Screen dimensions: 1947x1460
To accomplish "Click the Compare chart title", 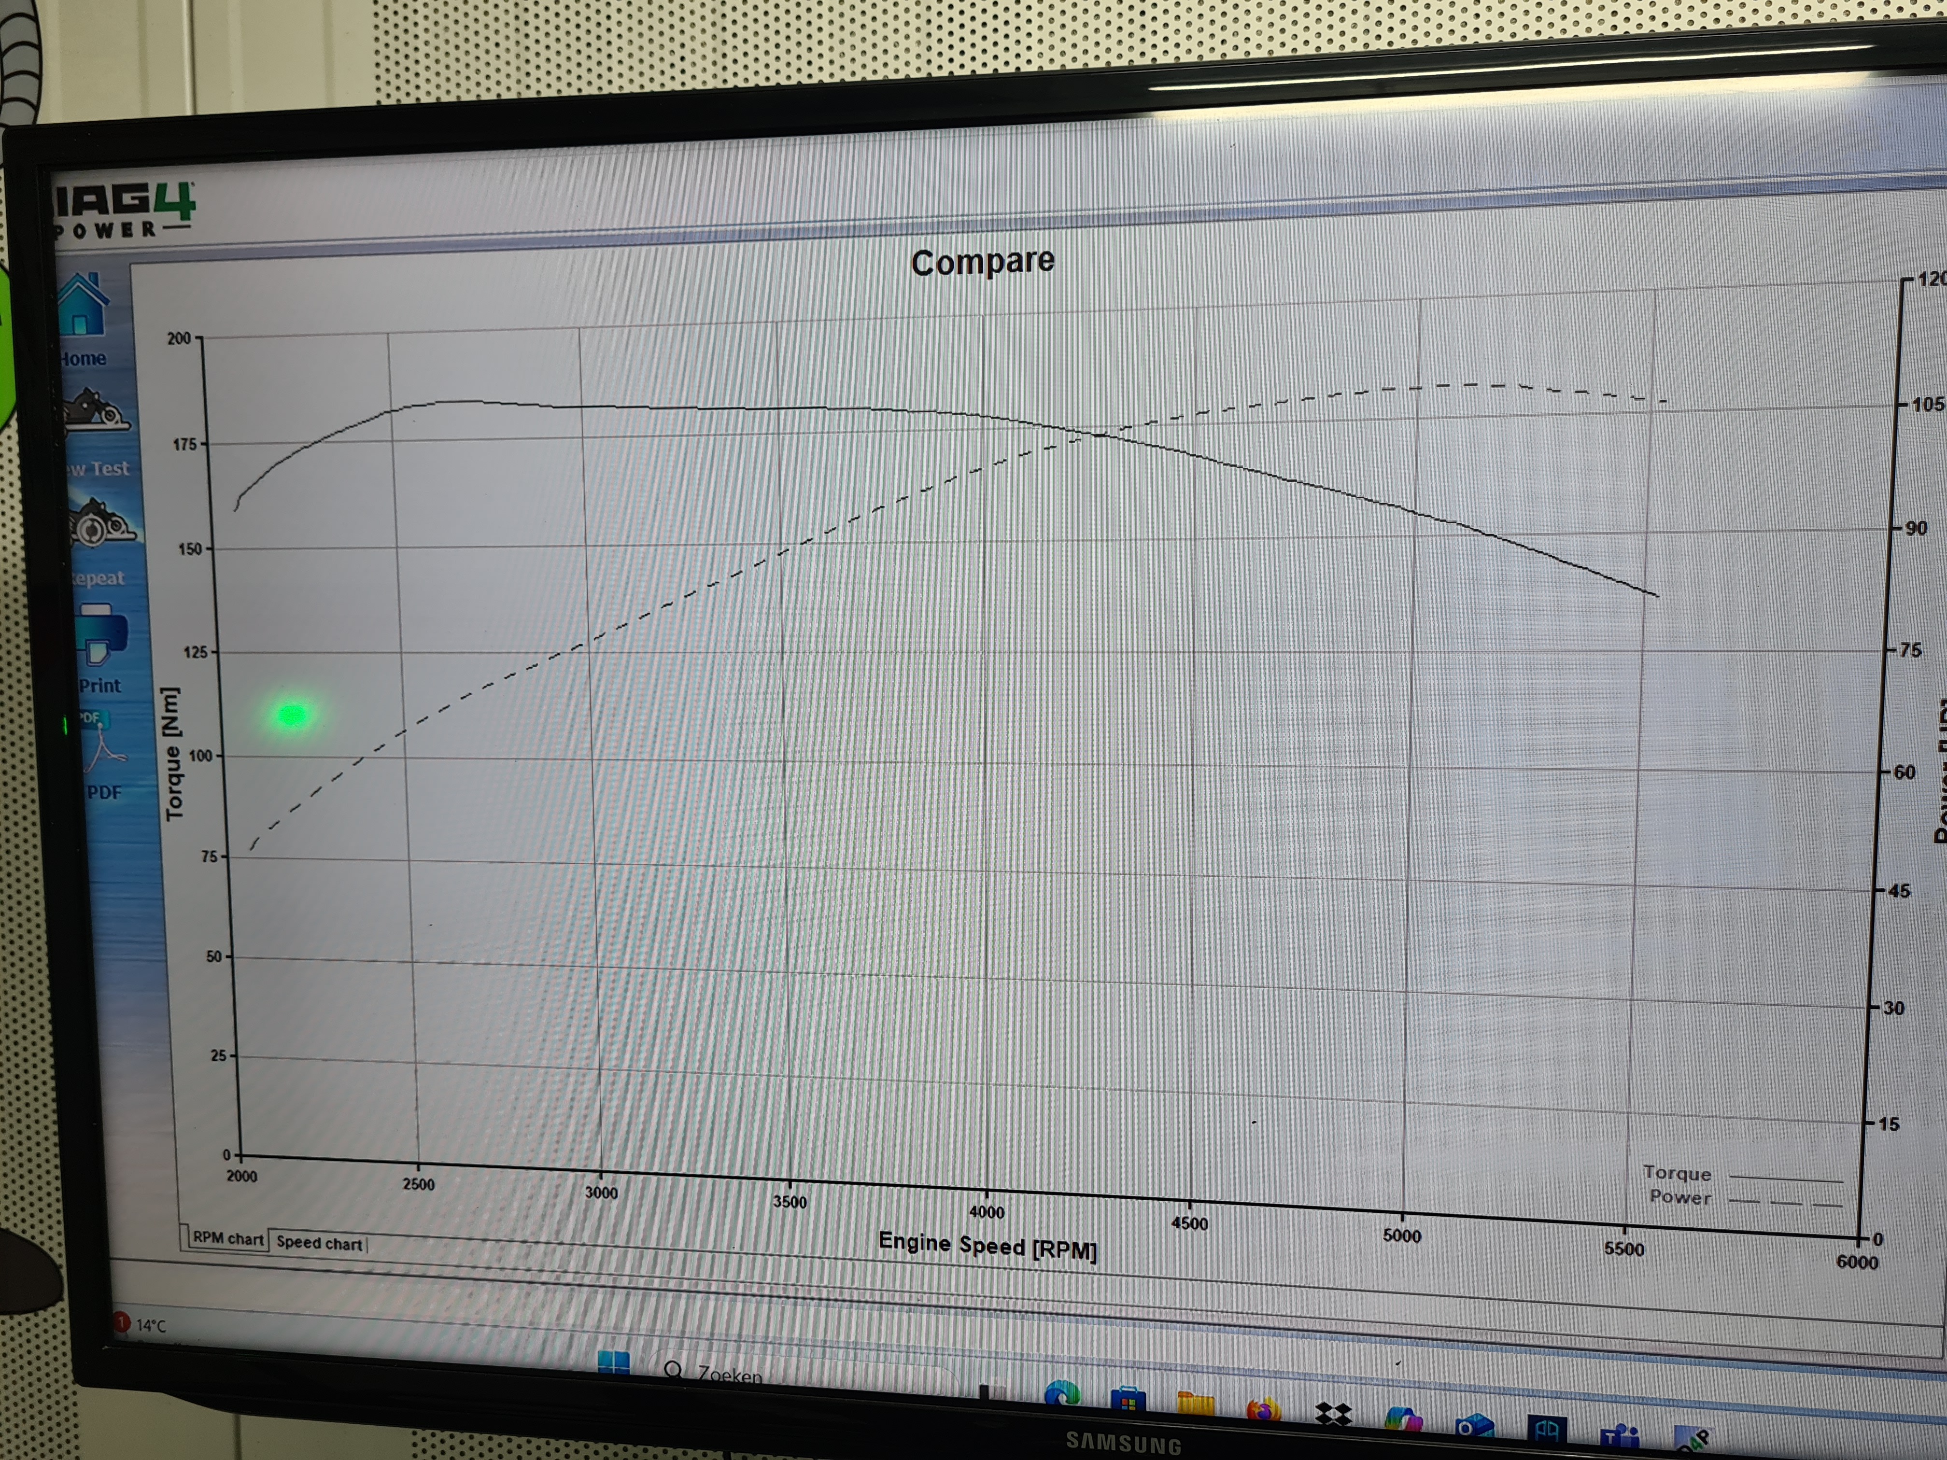I will click(982, 261).
